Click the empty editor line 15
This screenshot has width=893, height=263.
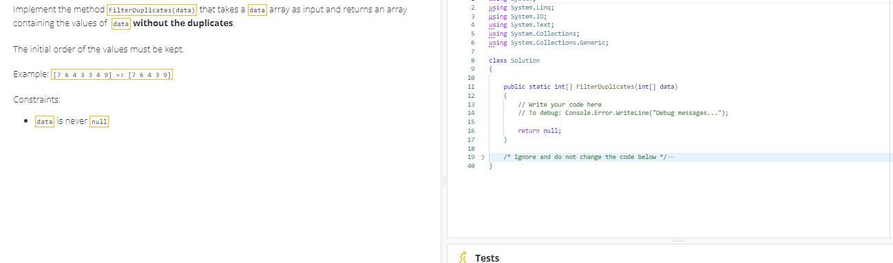pos(689,122)
